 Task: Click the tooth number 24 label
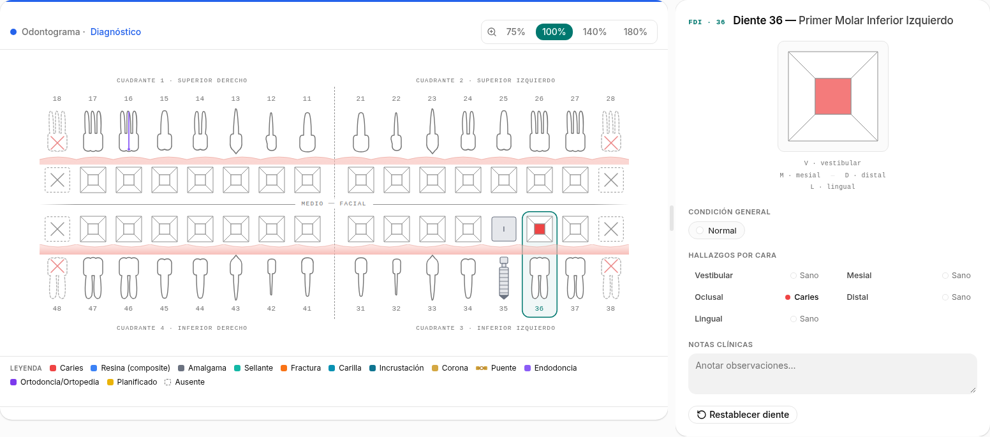[x=468, y=99]
